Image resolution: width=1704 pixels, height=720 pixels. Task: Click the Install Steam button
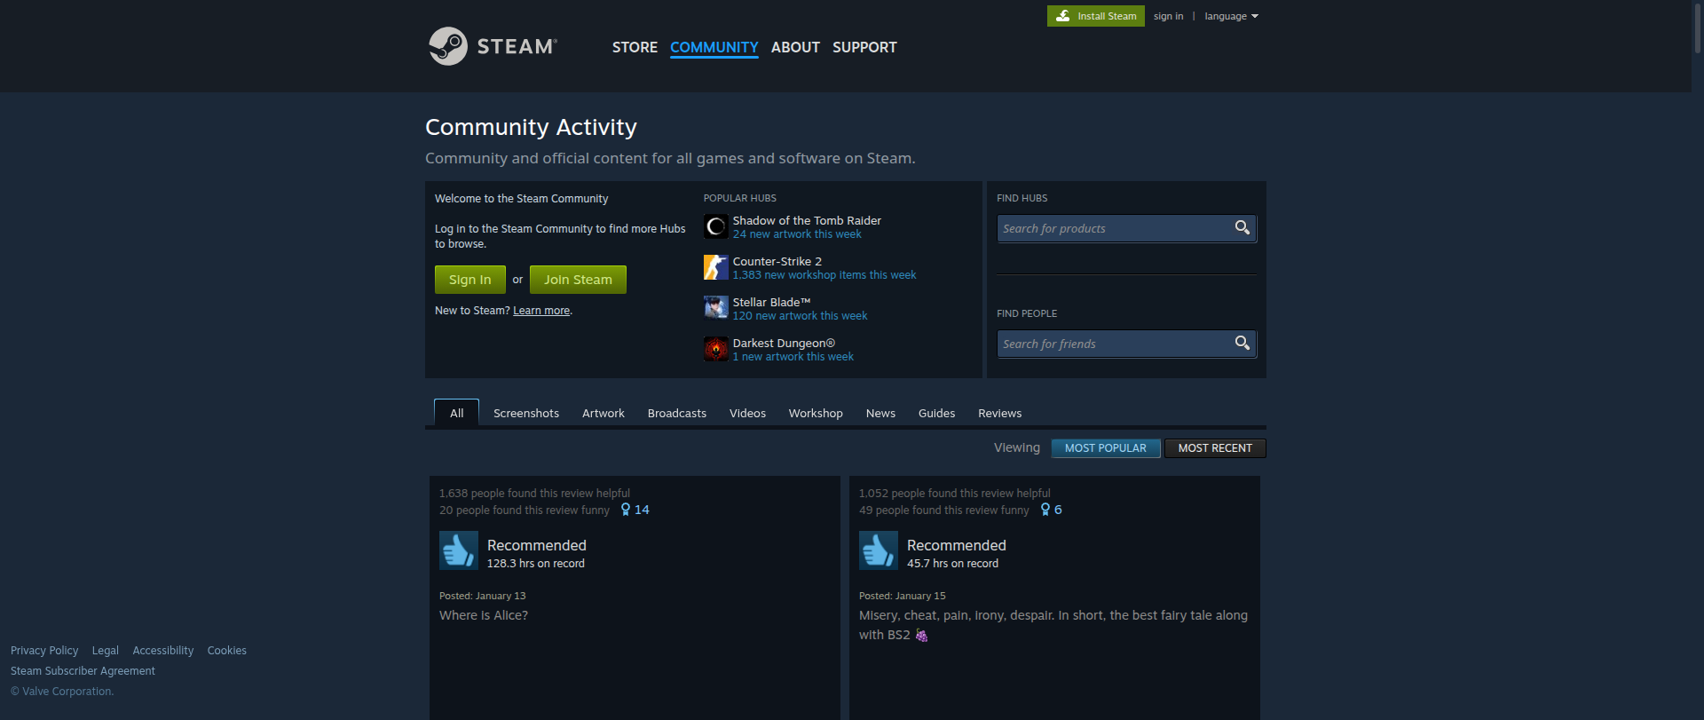1095,16
